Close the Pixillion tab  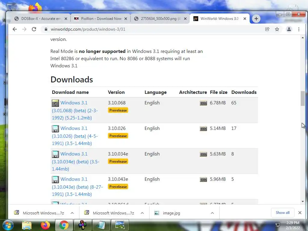(126, 19)
